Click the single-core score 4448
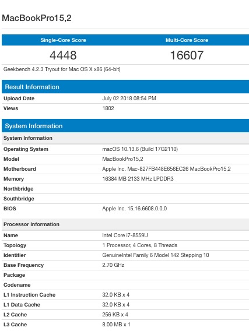The height and width of the screenshot is (331, 249). click(x=63, y=55)
